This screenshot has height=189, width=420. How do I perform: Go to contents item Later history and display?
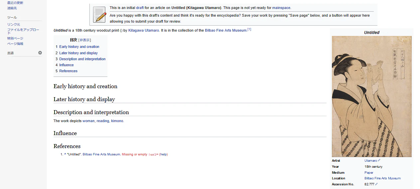pos(78,53)
